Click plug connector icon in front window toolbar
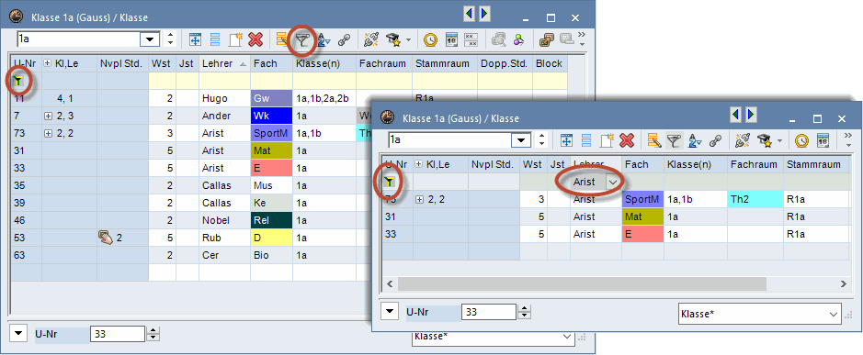Screen dimensions: 863x355 [743, 140]
